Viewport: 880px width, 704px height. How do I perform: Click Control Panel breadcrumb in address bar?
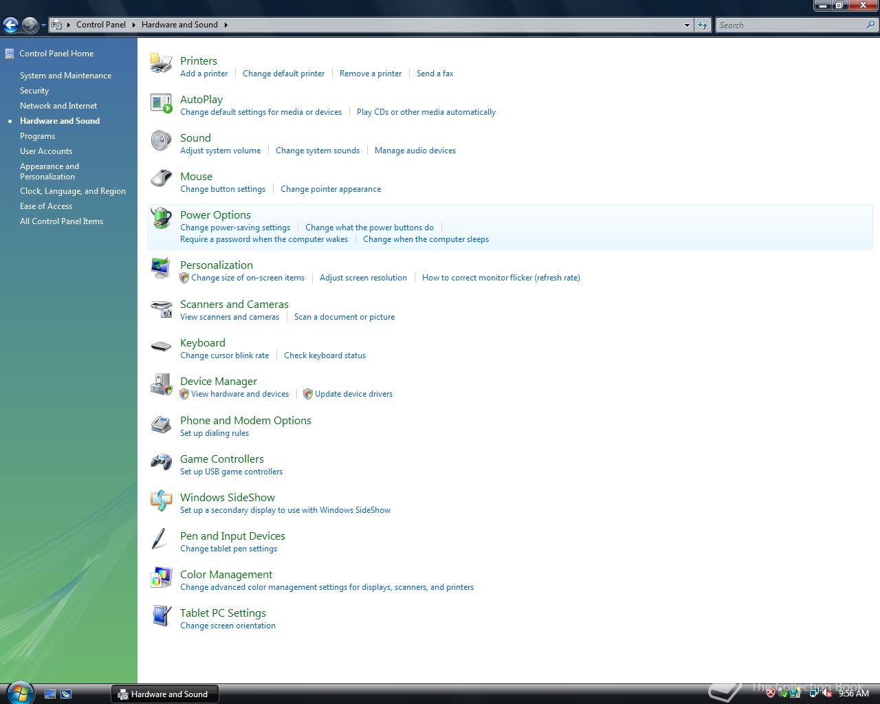[x=101, y=25]
